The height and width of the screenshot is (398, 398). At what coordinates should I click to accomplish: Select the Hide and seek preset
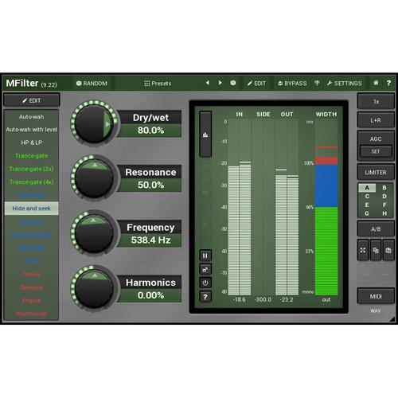pyautogui.click(x=32, y=209)
